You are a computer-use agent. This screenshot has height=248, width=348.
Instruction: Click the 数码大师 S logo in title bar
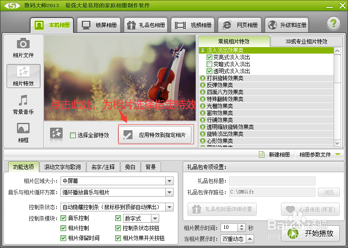coord(12,5)
